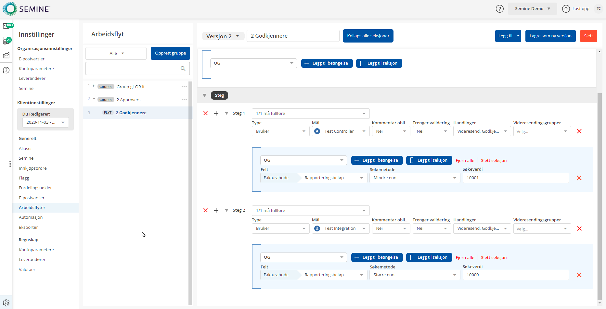Click the inbox icon with 10k+ badge
Image resolution: width=606 pixels, height=309 pixels.
tap(6, 26)
